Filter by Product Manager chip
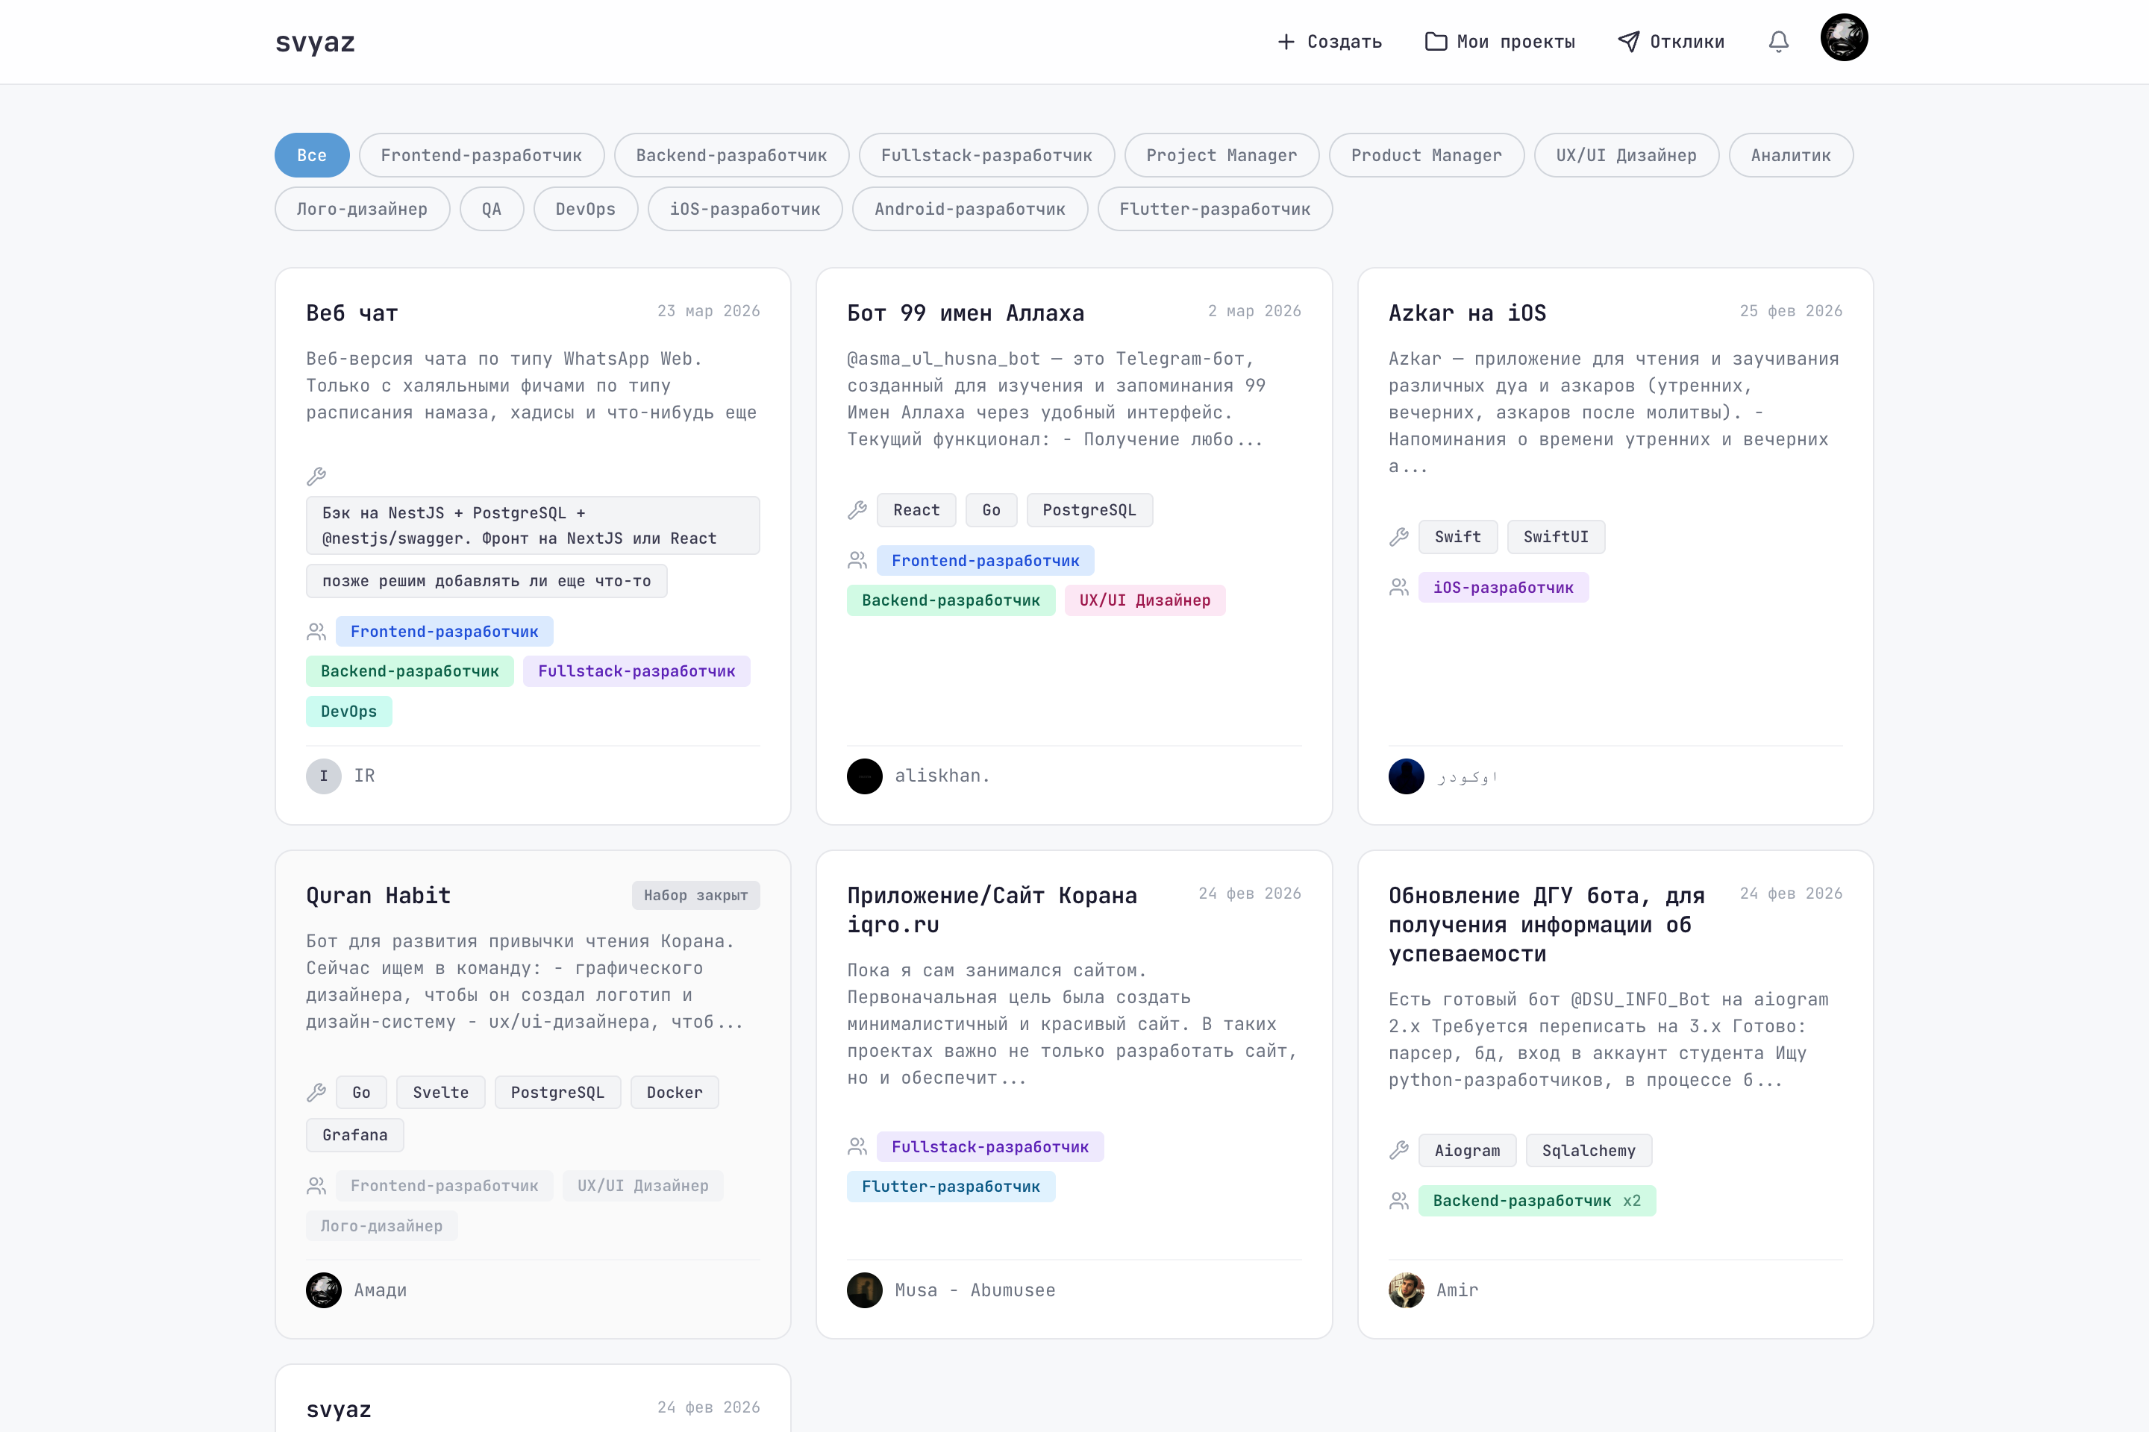Viewport: 2149px width, 1432px height. click(1426, 155)
